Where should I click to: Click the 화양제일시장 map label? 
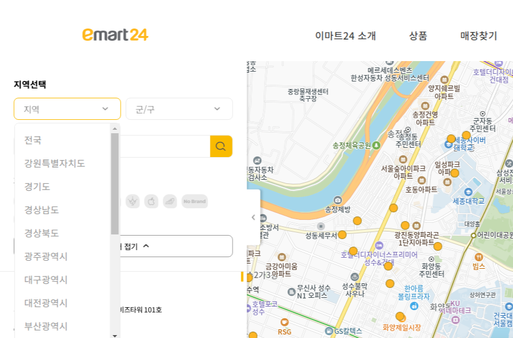click(402, 327)
